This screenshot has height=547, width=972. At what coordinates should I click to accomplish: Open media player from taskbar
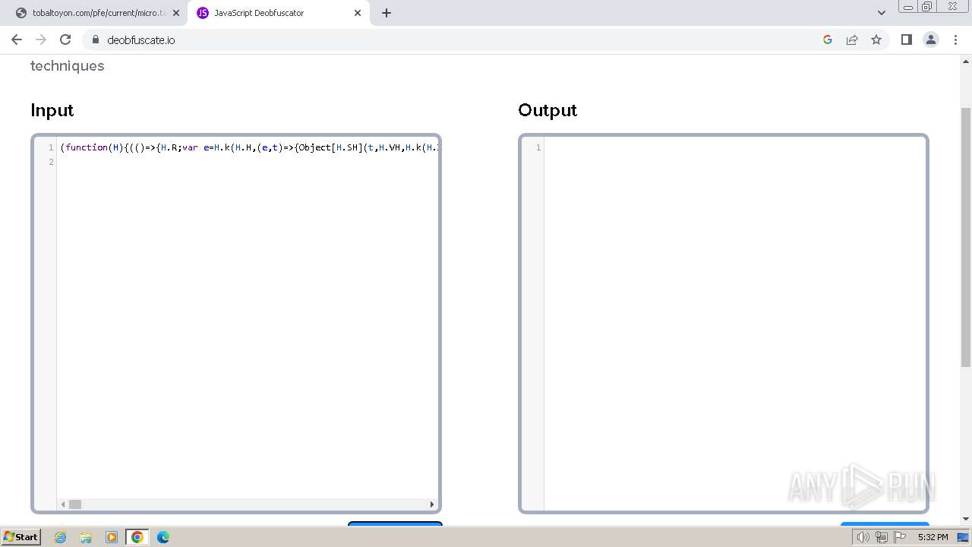(x=112, y=537)
